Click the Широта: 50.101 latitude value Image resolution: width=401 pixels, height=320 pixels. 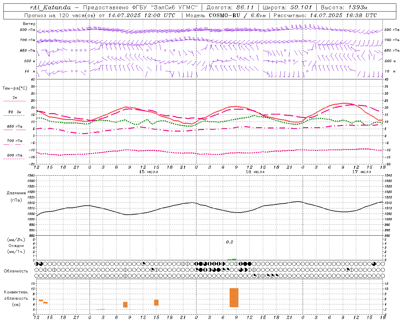[x=287, y=7]
